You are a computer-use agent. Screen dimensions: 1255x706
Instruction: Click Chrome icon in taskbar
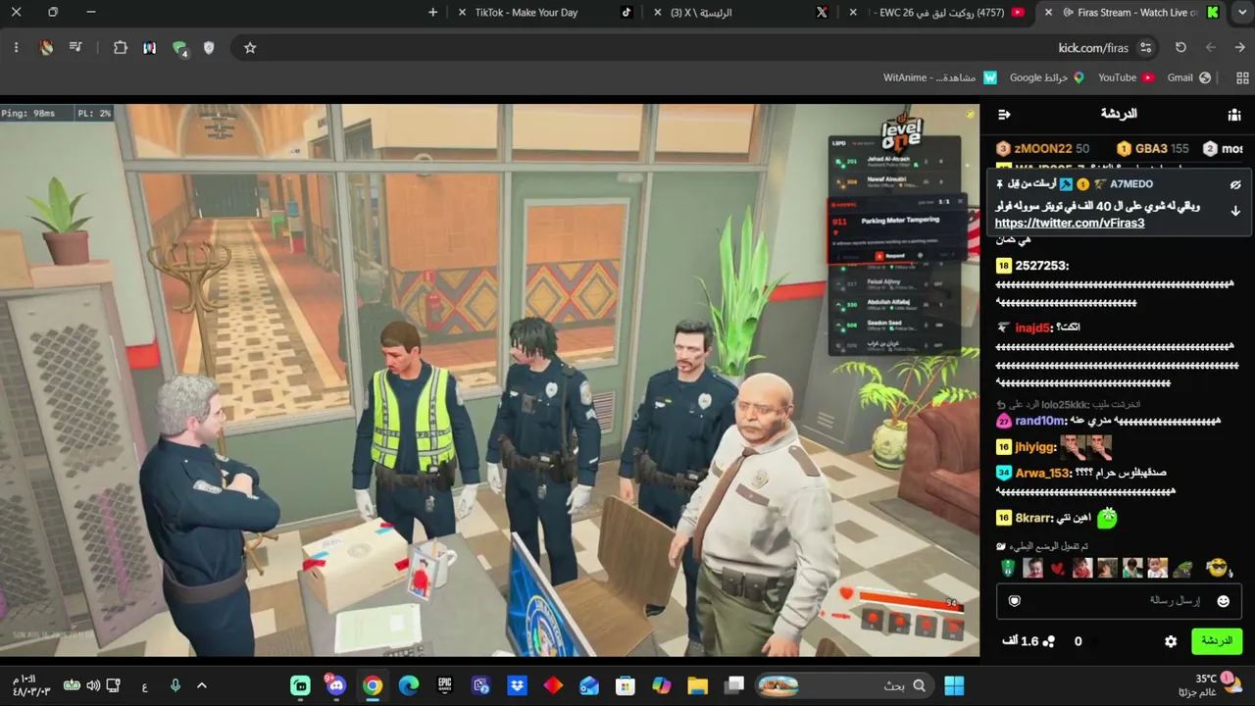point(373,686)
